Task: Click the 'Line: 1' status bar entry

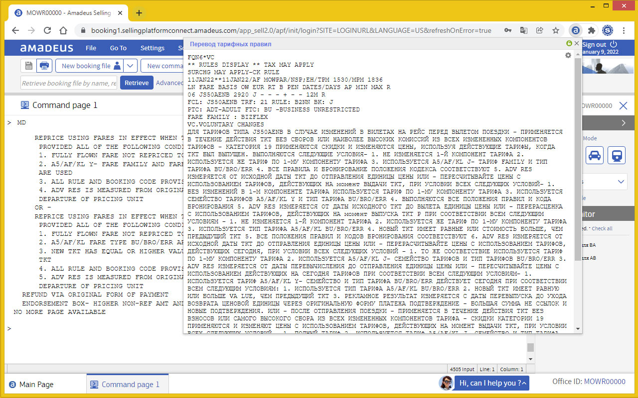Action: tap(487, 369)
